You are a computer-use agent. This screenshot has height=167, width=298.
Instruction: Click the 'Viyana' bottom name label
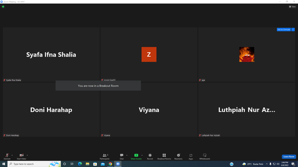[107, 135]
